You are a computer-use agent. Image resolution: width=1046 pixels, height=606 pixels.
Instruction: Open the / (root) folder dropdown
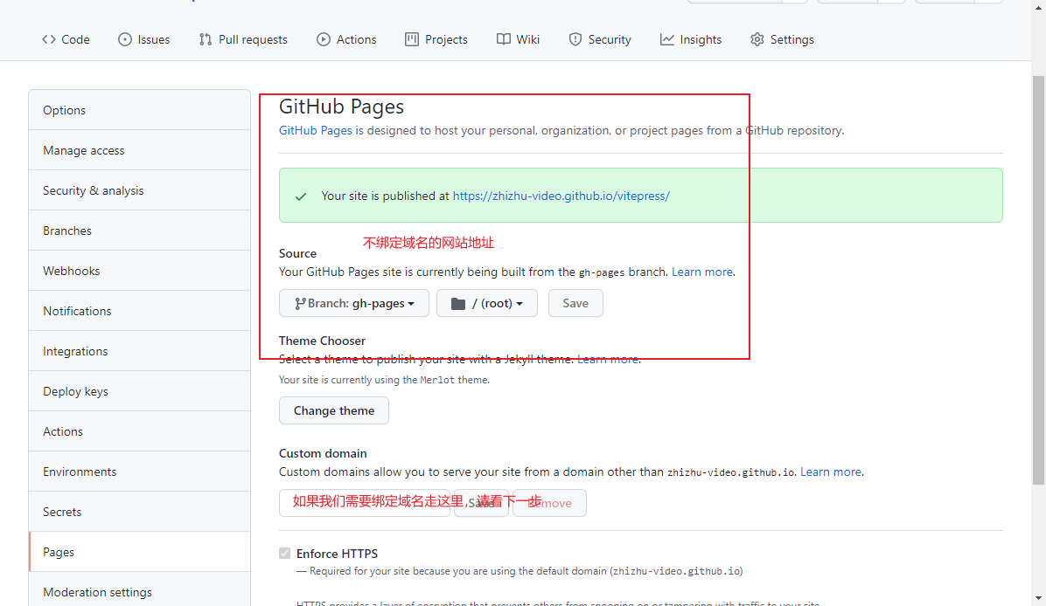point(487,303)
